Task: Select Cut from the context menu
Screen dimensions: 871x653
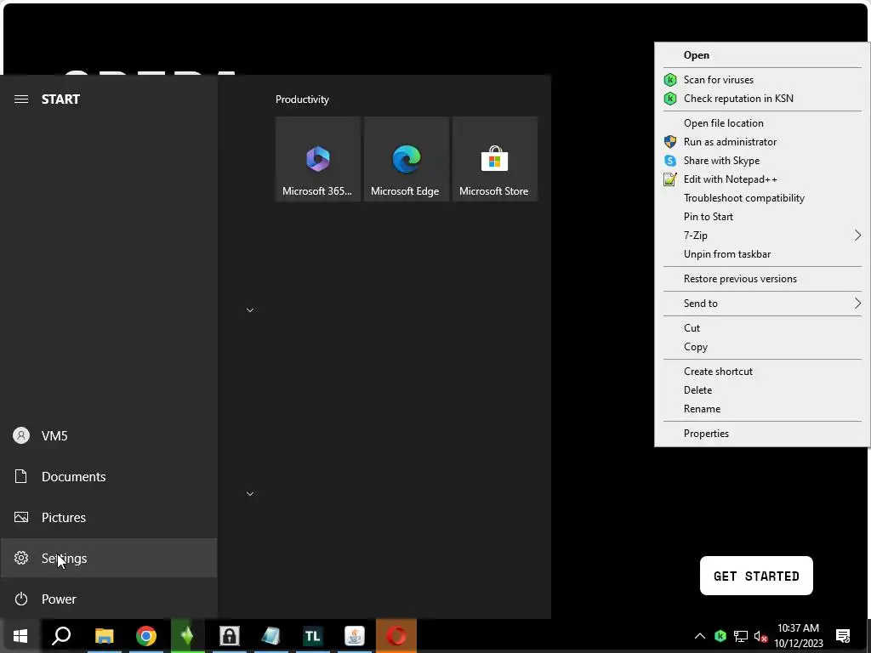Action: (762, 328)
